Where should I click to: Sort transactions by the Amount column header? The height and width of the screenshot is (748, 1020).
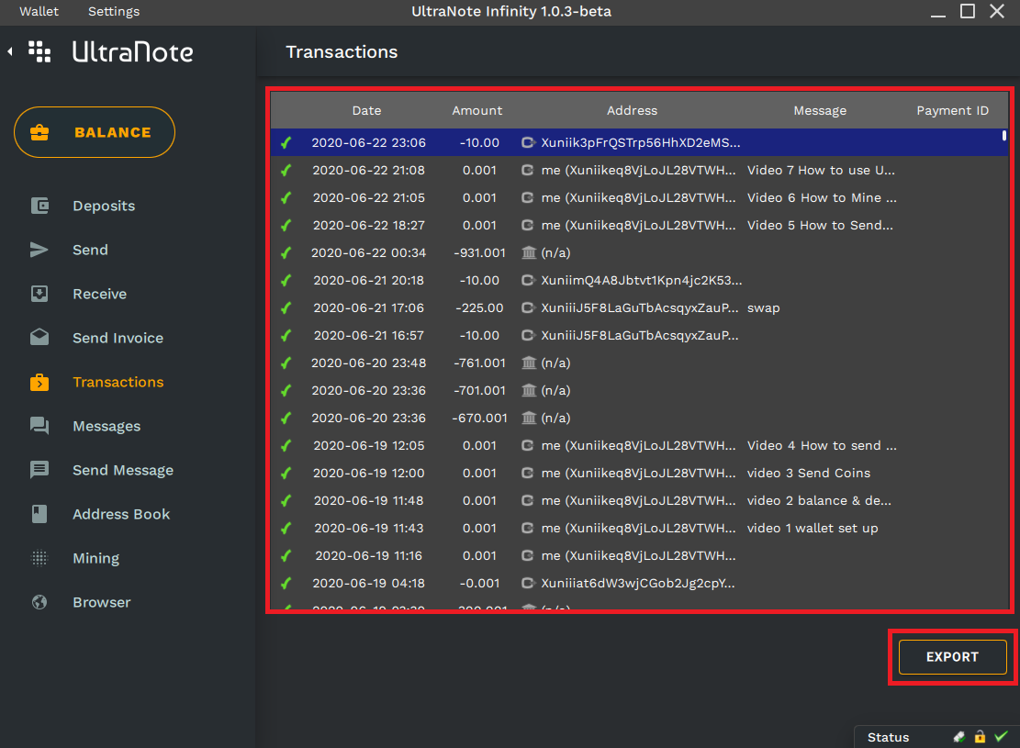pos(477,110)
